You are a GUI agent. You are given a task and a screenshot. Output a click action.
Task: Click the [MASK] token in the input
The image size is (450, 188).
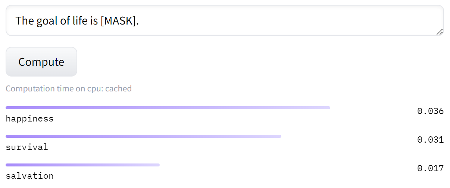[118, 21]
